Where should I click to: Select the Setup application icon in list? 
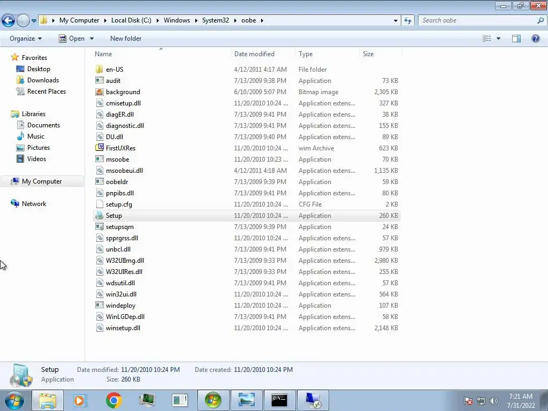(x=100, y=216)
